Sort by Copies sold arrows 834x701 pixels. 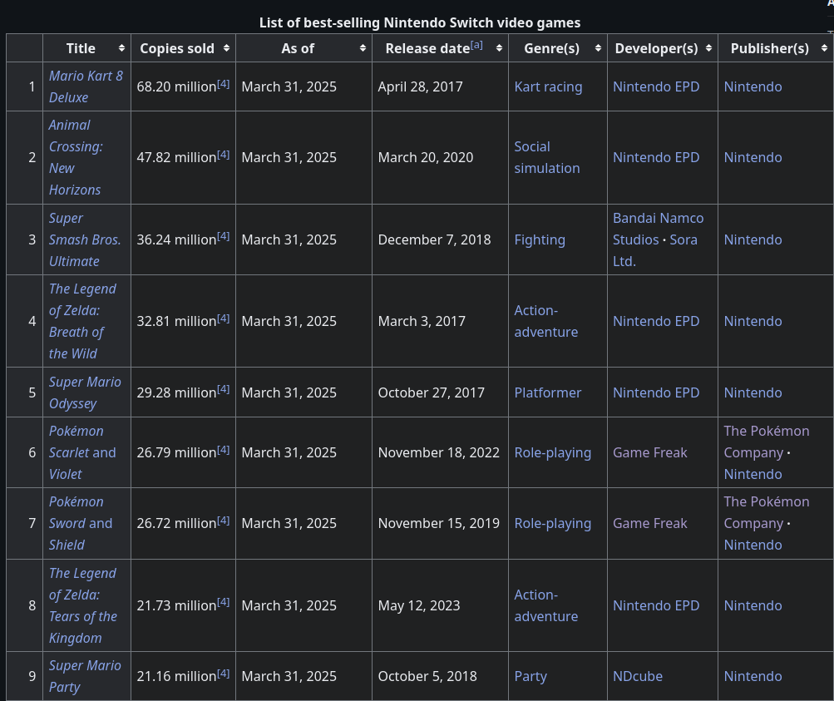(x=226, y=48)
